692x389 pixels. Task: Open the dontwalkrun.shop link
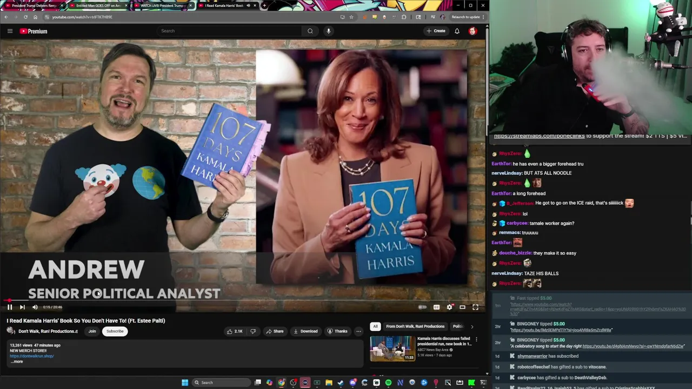(32, 356)
